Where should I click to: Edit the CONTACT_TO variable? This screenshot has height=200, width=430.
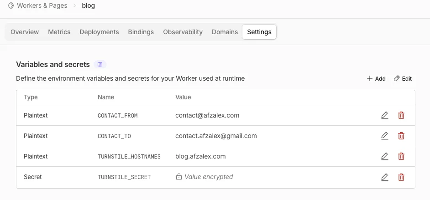tap(385, 136)
